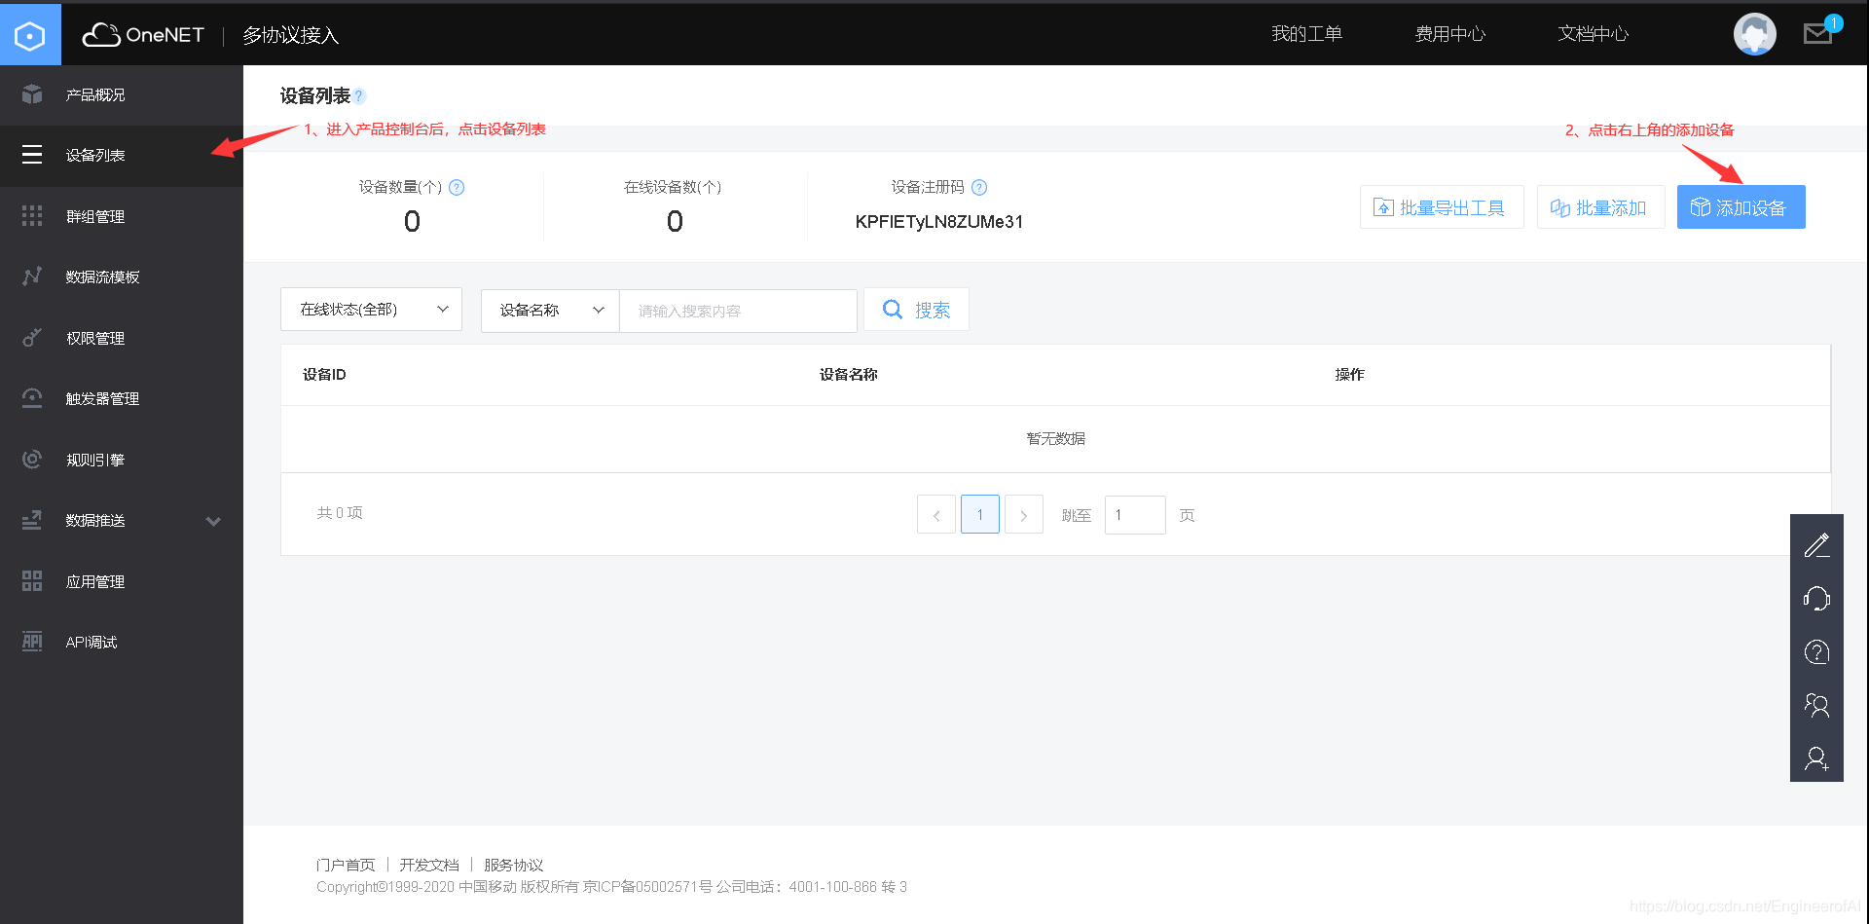Screen dimensions: 1869x924
Task: Open the online status filter dropdown
Action: pos(371,309)
